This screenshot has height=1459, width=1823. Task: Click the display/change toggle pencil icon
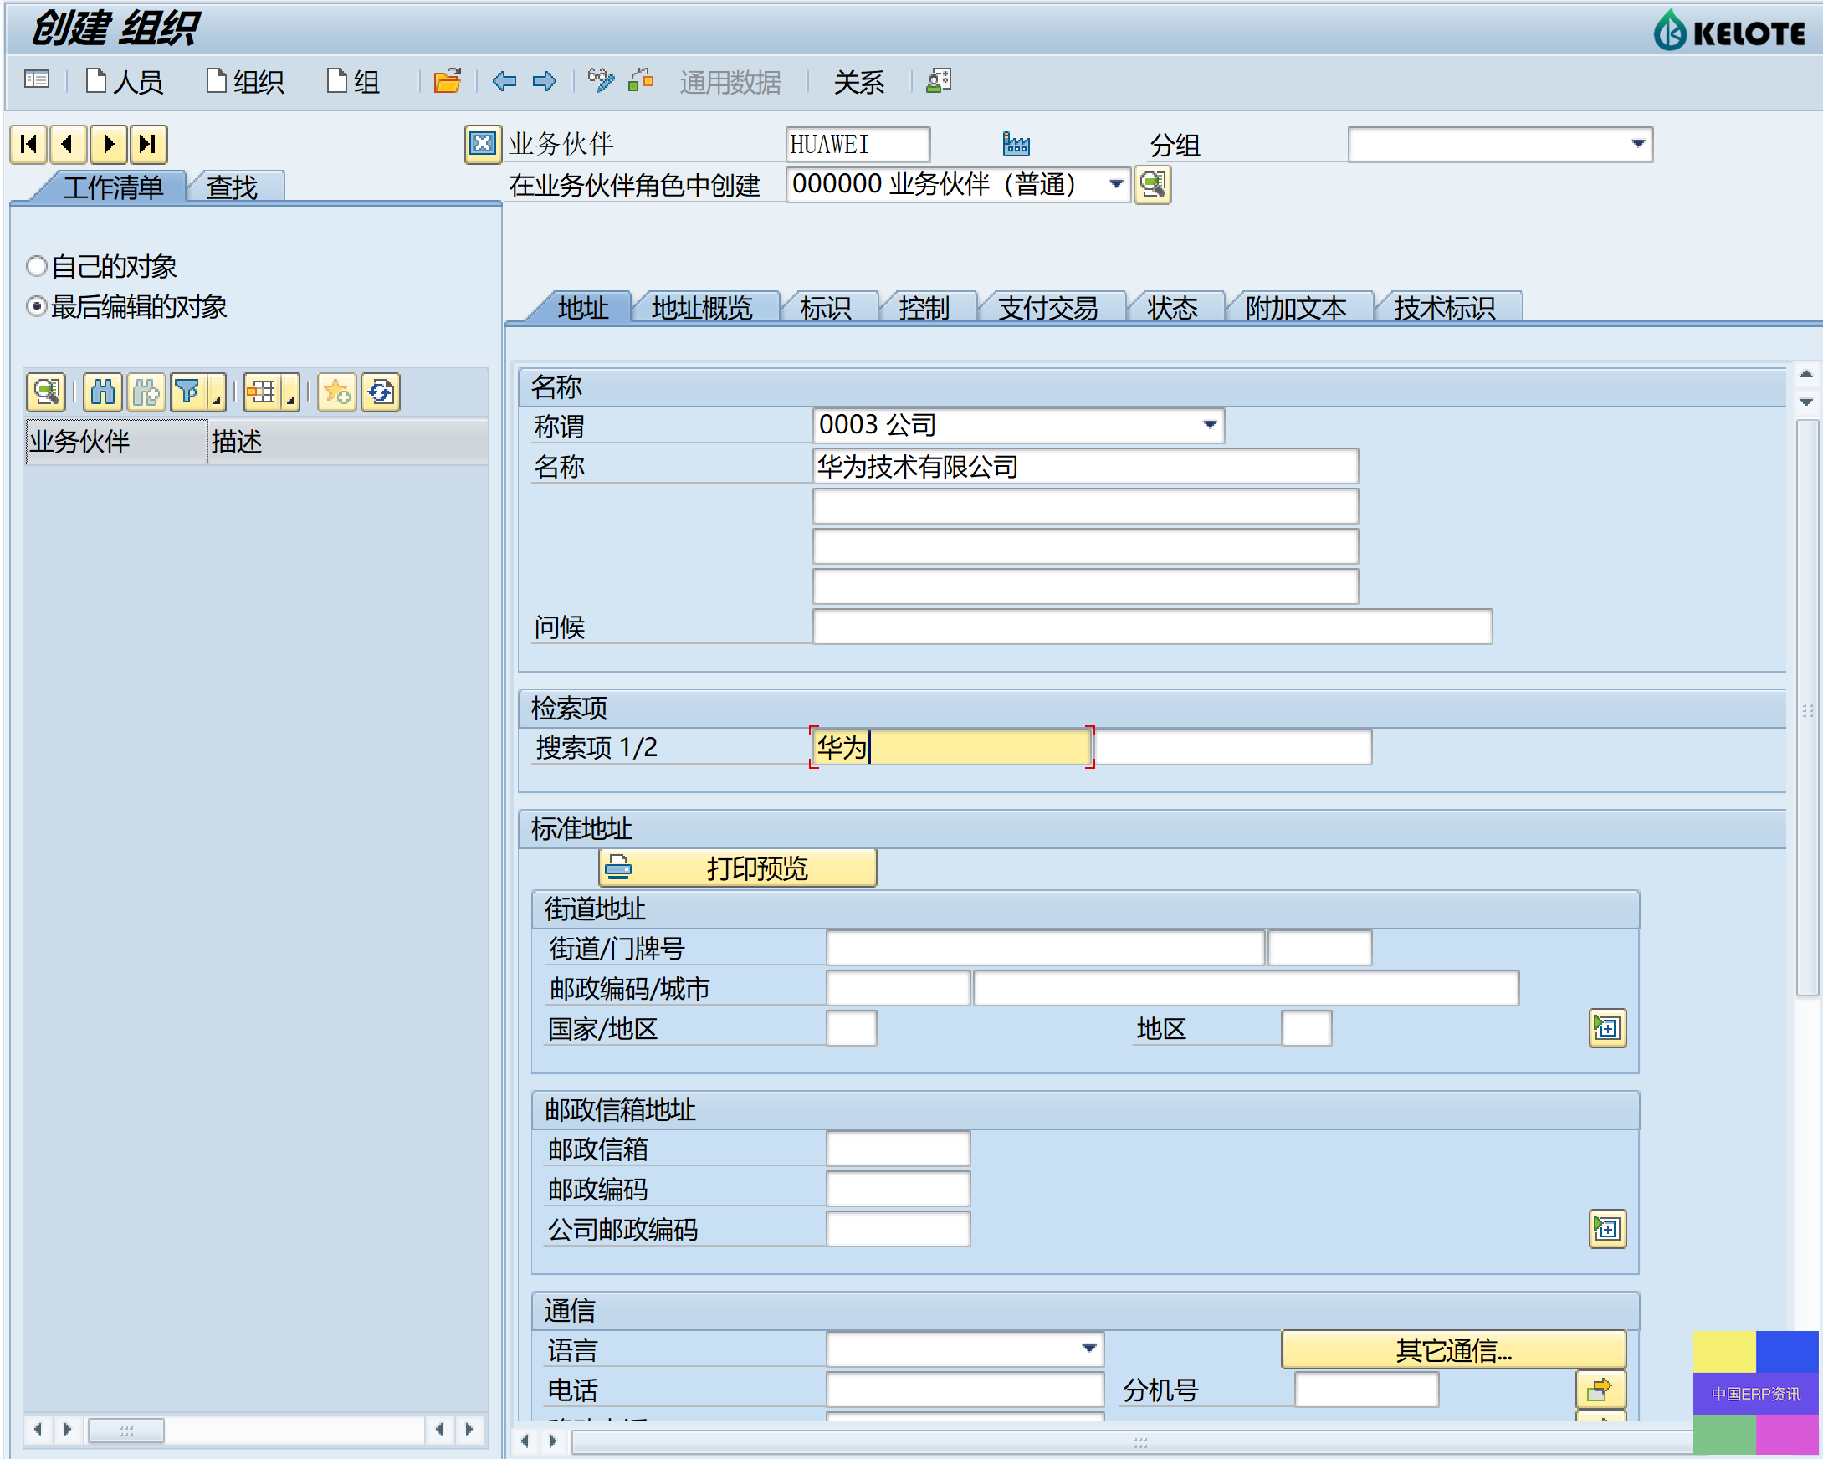(x=601, y=80)
